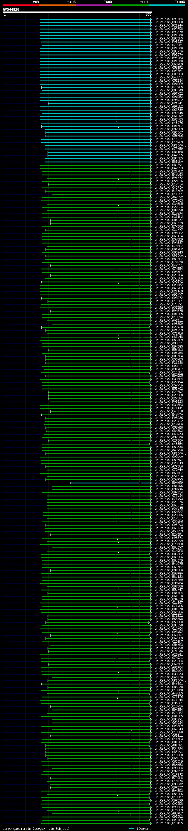Open hit UniRef100_B9SBN5

pyautogui.click(x=169, y=38)
